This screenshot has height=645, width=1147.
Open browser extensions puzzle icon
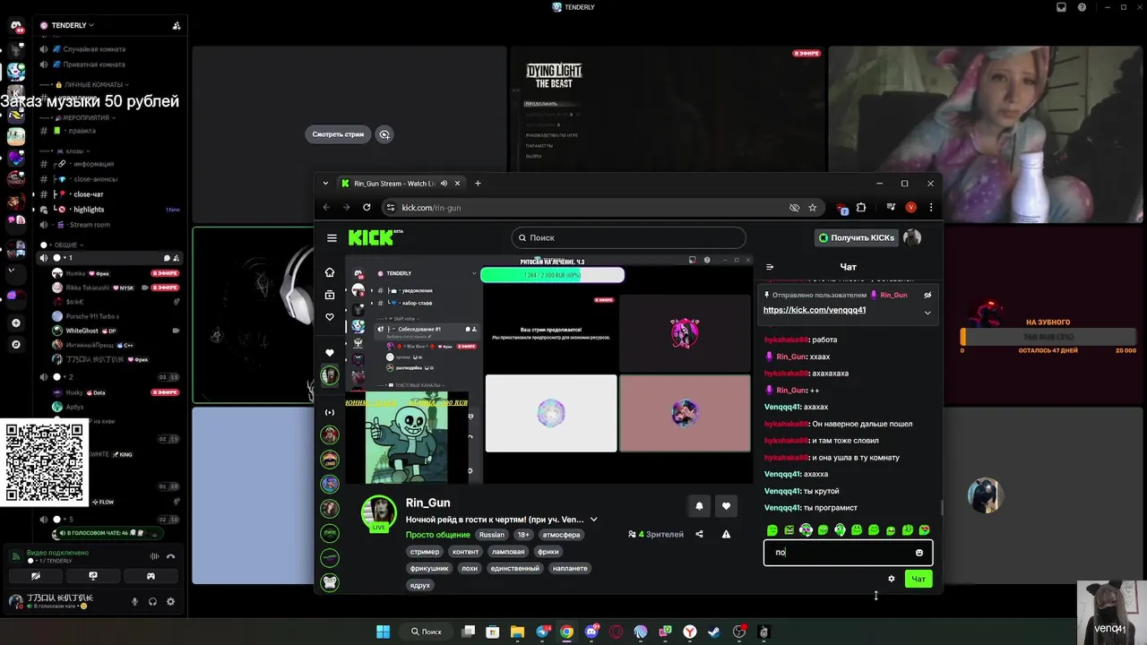click(861, 207)
